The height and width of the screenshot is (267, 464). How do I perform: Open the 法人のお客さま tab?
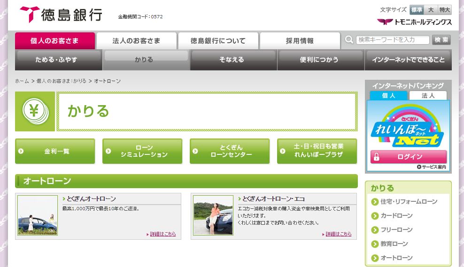[x=136, y=41]
